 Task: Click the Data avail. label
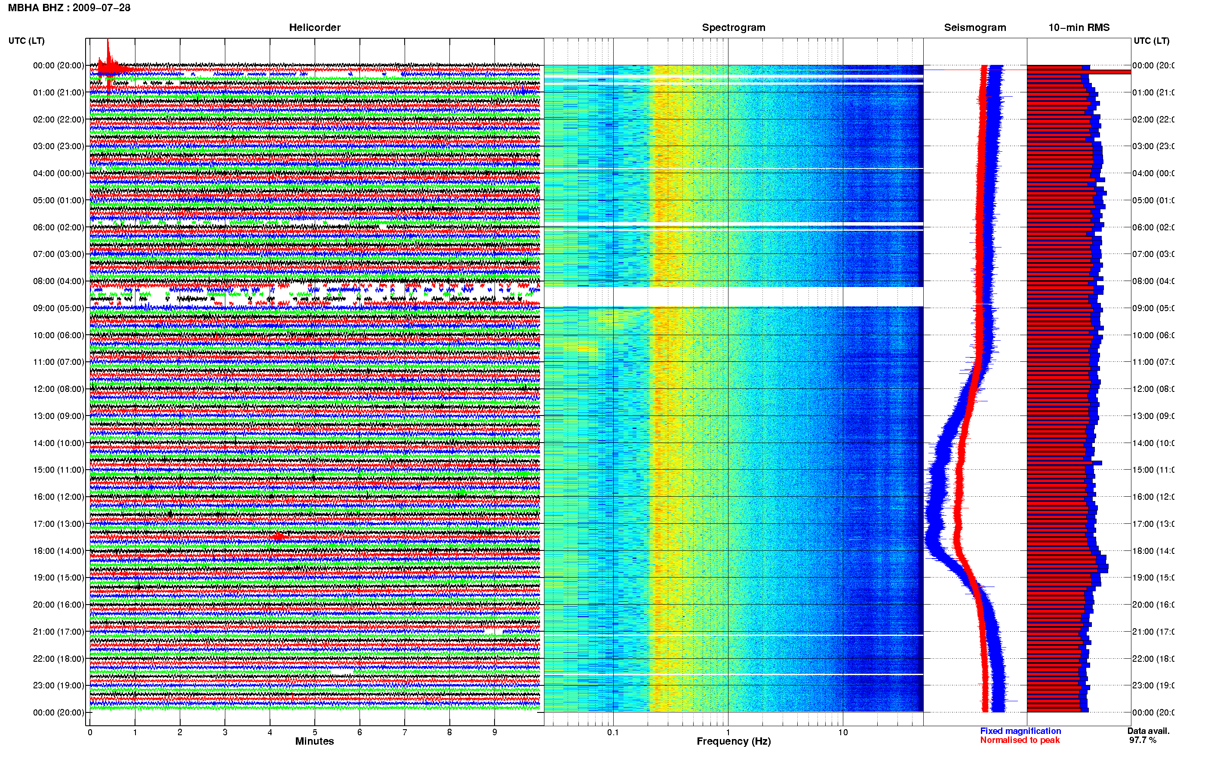(1148, 730)
